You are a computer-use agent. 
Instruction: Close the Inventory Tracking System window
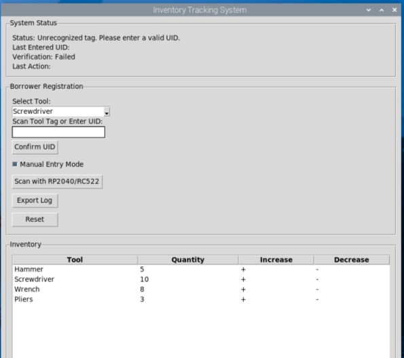coord(394,9)
